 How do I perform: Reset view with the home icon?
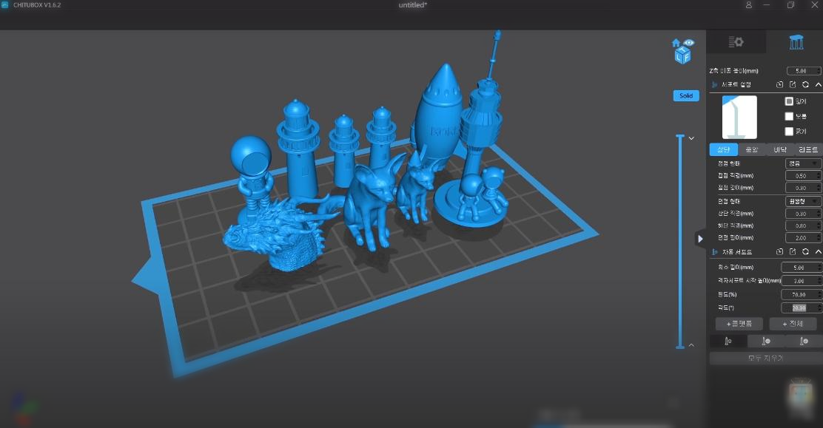click(x=676, y=42)
